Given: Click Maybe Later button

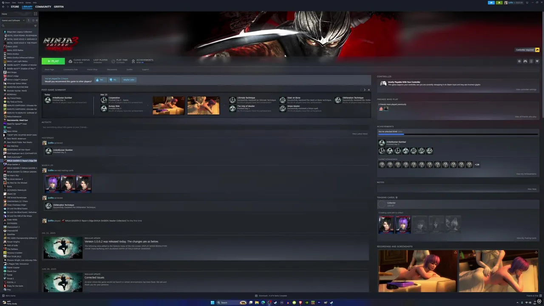Looking at the screenshot, I should (x=129, y=80).
